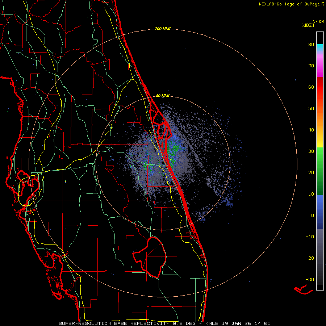The width and height of the screenshot is (326, 326).
Task: Click the NEXR label above the scale
Action: click(x=318, y=21)
